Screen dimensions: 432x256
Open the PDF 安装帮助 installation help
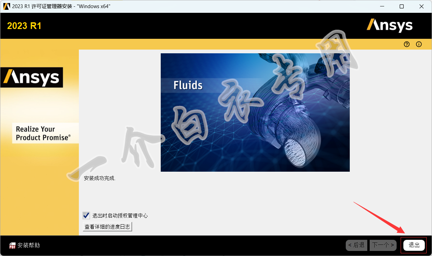click(25, 245)
